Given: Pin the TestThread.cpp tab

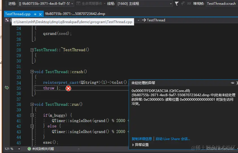Looking at the screenshot, I should pos(35,14).
